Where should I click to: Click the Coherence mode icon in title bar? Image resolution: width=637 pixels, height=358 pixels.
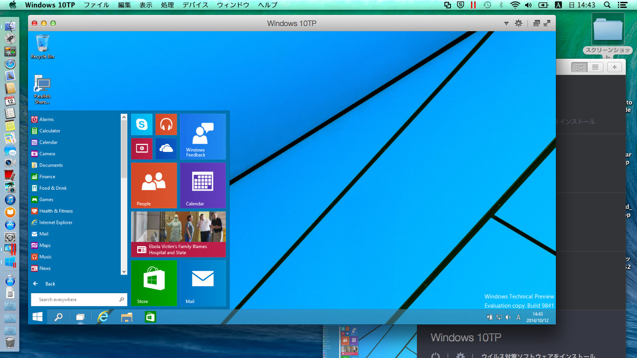(536, 23)
